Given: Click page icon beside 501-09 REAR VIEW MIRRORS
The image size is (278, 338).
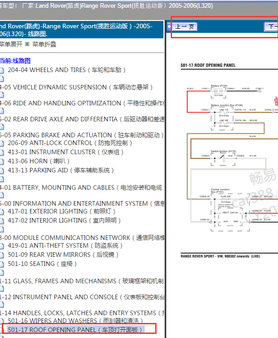Looking at the screenshot, I should (2, 255).
